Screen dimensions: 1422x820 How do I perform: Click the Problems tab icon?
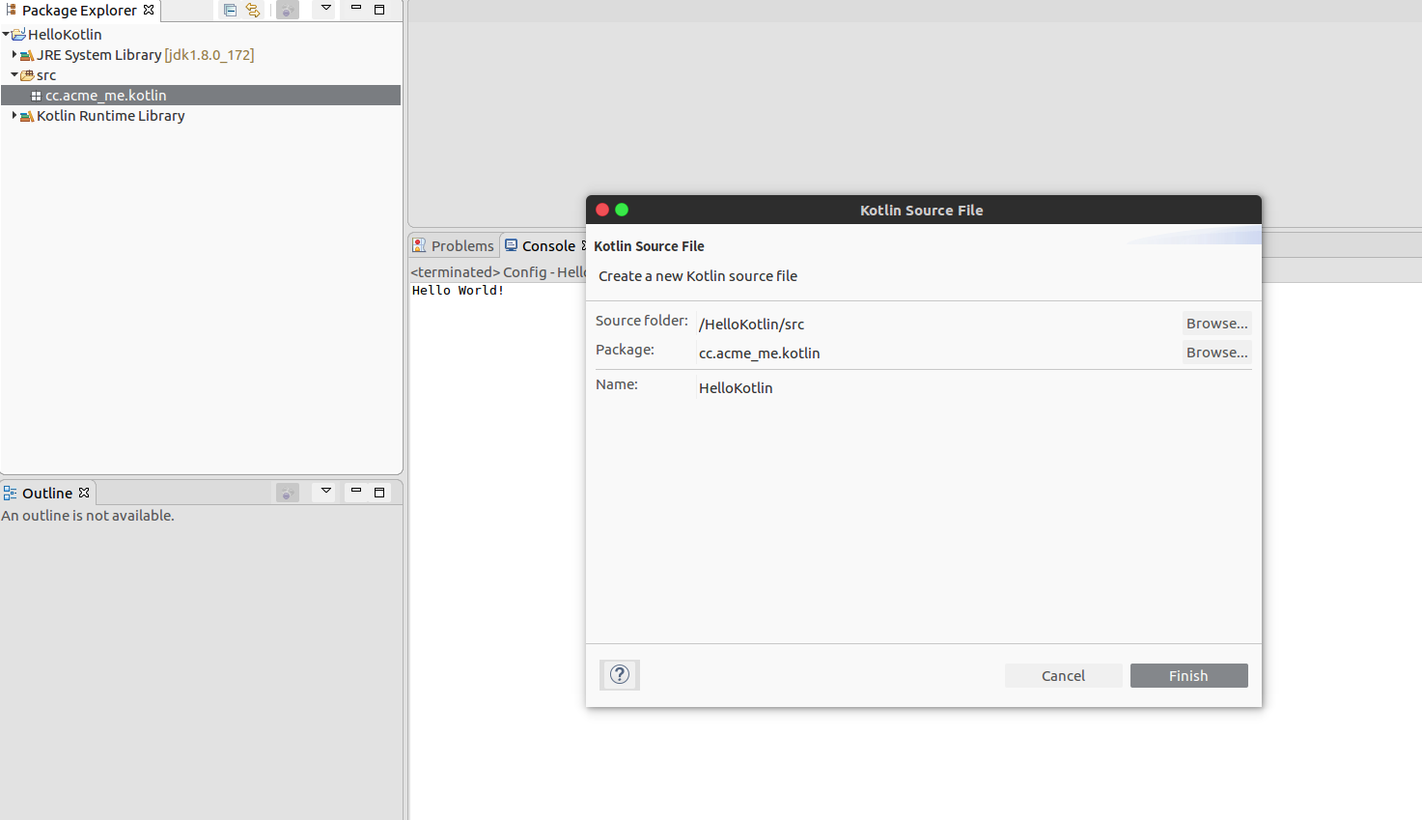419,245
